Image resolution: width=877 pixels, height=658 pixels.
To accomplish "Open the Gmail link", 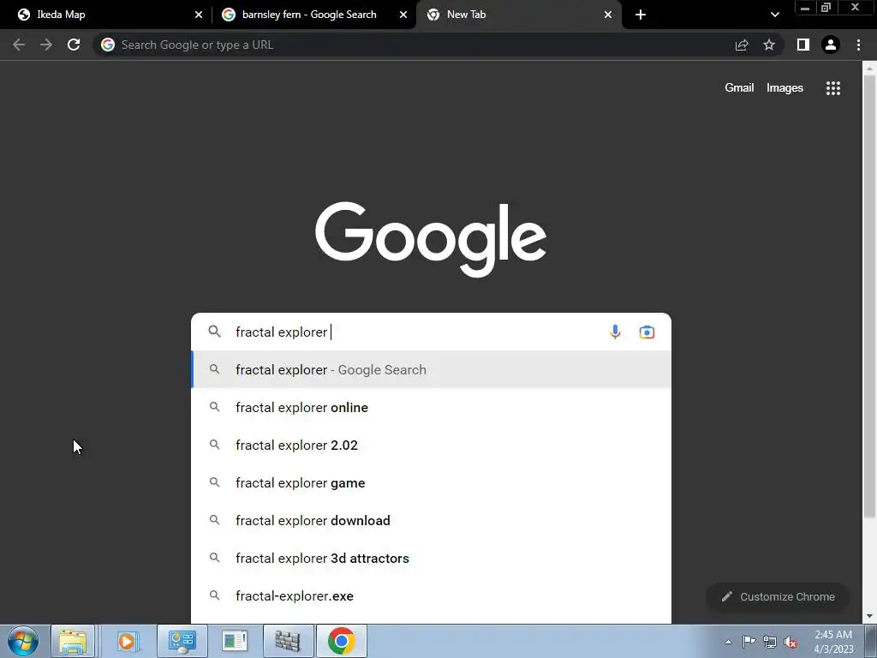I will point(739,88).
